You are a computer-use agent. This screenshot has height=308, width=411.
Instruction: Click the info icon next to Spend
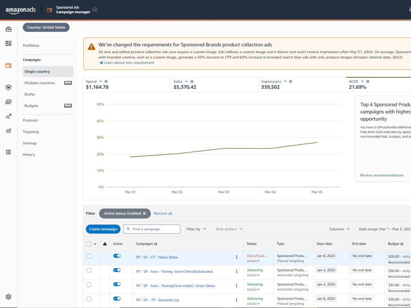click(106, 81)
